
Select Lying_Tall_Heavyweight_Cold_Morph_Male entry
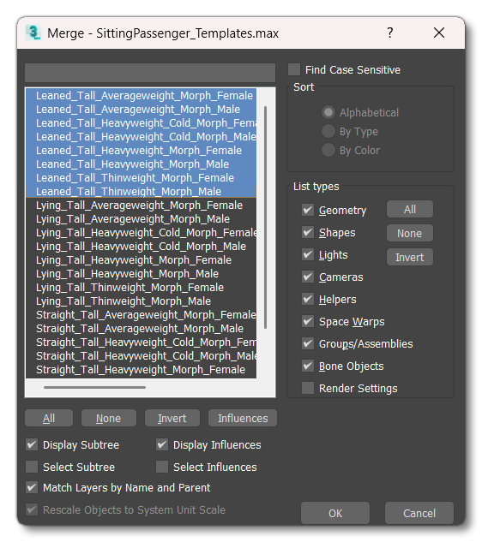pos(142,247)
